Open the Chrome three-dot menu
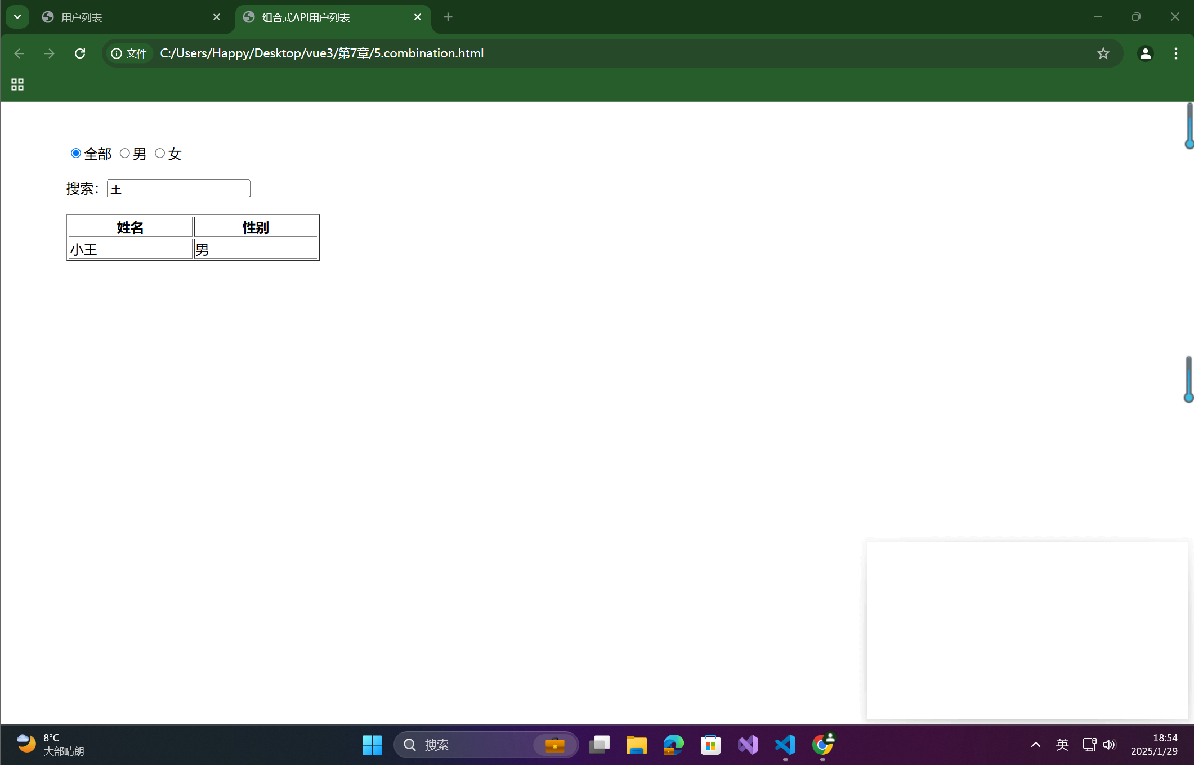The image size is (1194, 765). [x=1176, y=53]
